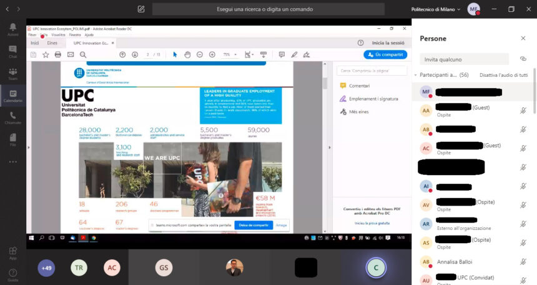Open more apps ellipsis in Teams sidebar
537x285 pixels.
coord(12,161)
